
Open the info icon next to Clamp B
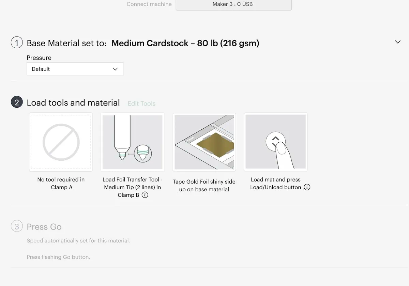coord(145,195)
